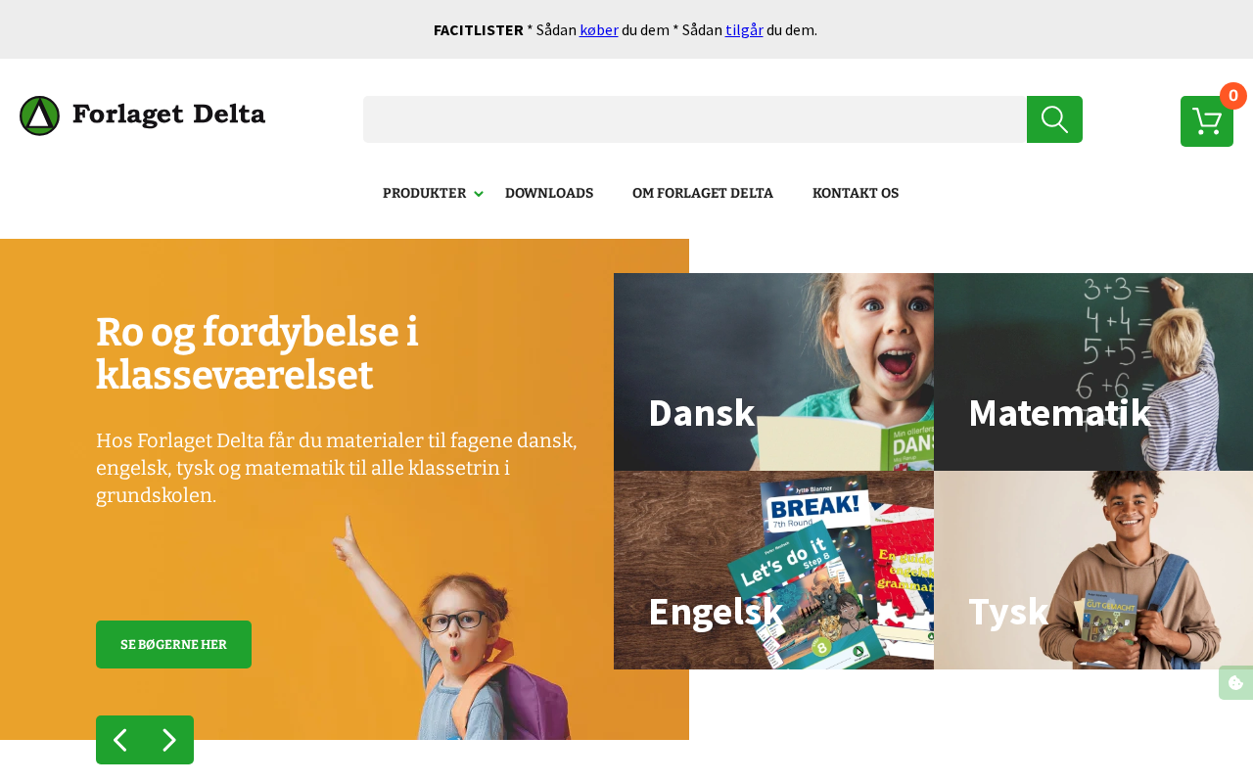
Task: Click the search magnifier button
Action: tap(1054, 119)
